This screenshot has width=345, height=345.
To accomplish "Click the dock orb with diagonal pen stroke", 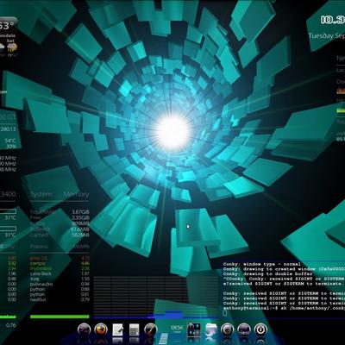I will pyautogui.click(x=151, y=329).
